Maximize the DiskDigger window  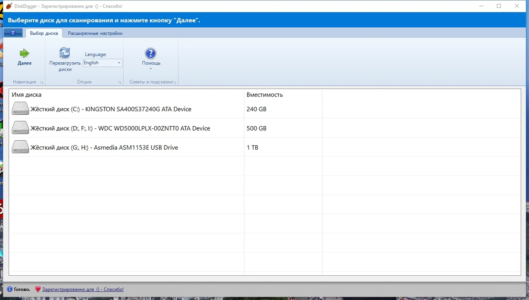coord(499,6)
